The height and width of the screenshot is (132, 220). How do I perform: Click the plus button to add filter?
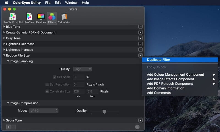click(x=9, y=127)
